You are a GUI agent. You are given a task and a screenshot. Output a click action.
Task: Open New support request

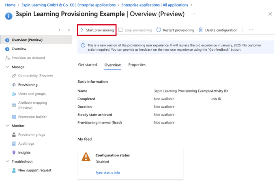[x=35, y=170]
